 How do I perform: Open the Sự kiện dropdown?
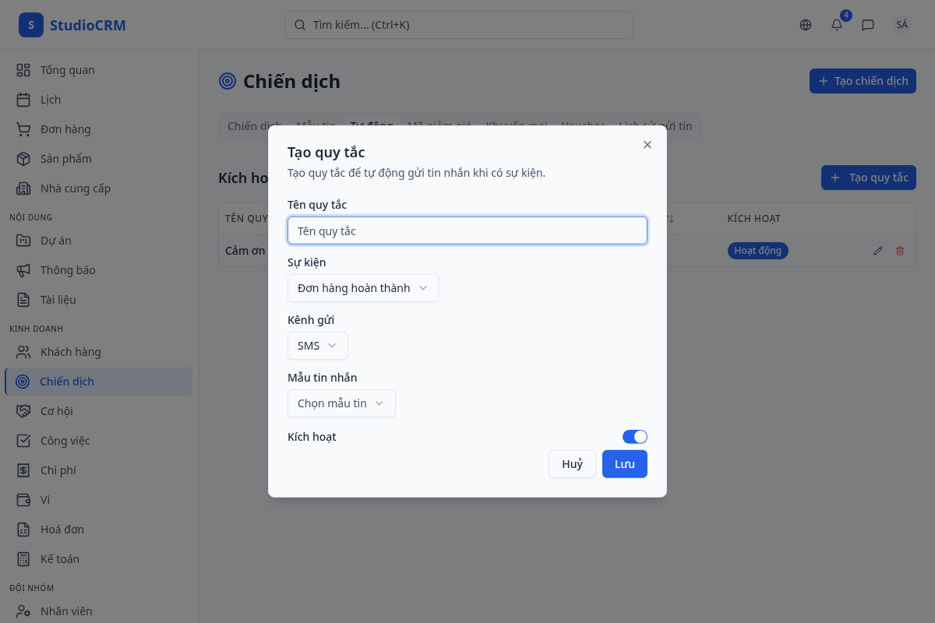tap(363, 288)
